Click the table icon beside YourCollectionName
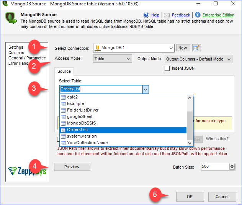This screenshot has height=205, width=242. [x=63, y=143]
